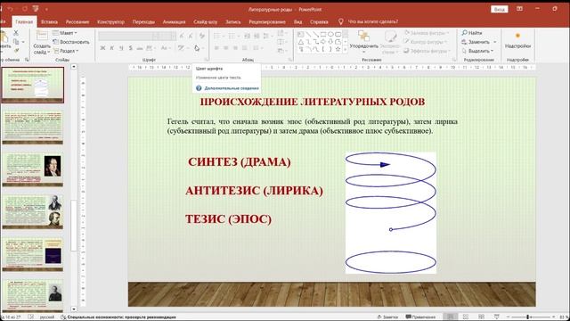Screen dimensions: 570x321
Task: Select the triangle shape in gallery
Action: (301, 42)
